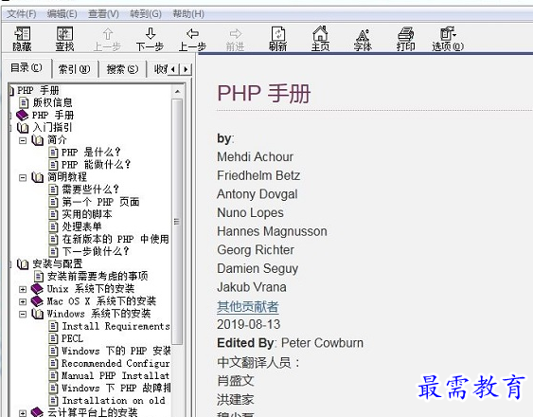
Task: Open the 查看(V) menu
Action: pyautogui.click(x=104, y=14)
